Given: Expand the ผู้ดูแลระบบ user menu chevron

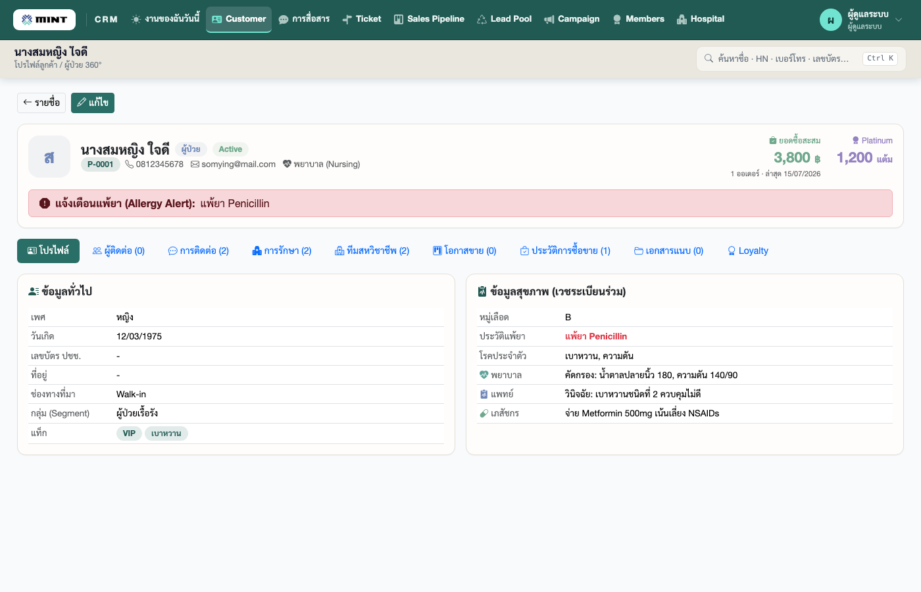Looking at the screenshot, I should pos(899,20).
